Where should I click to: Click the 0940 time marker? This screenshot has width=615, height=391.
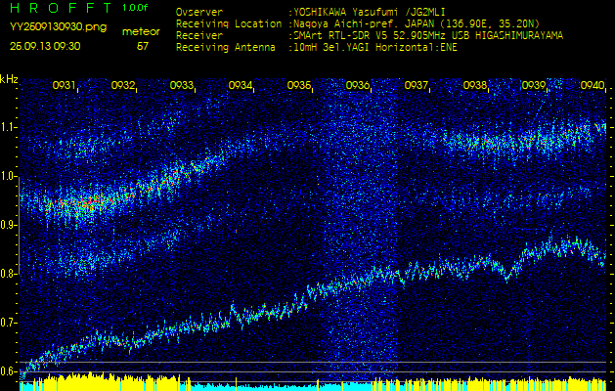[592, 86]
